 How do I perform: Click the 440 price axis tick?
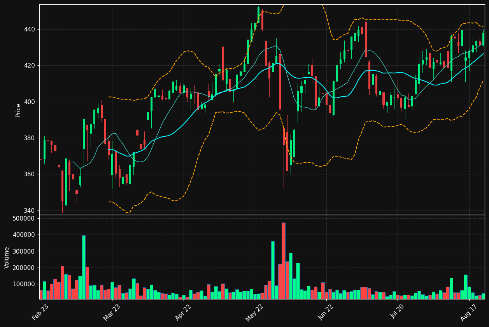pyautogui.click(x=30, y=30)
